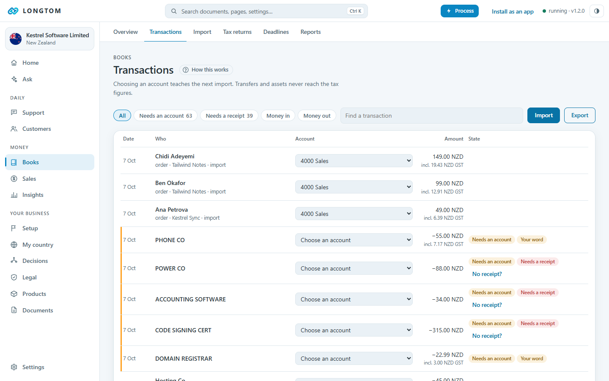Select the All filter chip

(122, 116)
